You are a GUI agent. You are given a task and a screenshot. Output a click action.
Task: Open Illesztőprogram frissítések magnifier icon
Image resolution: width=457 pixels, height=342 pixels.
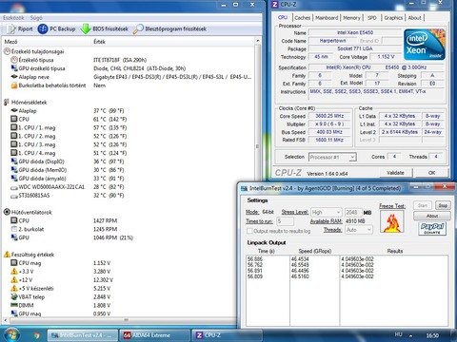138,28
